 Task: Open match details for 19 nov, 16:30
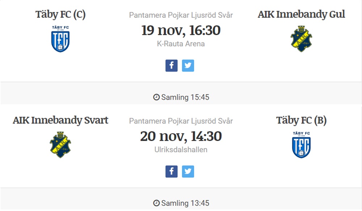point(181,30)
